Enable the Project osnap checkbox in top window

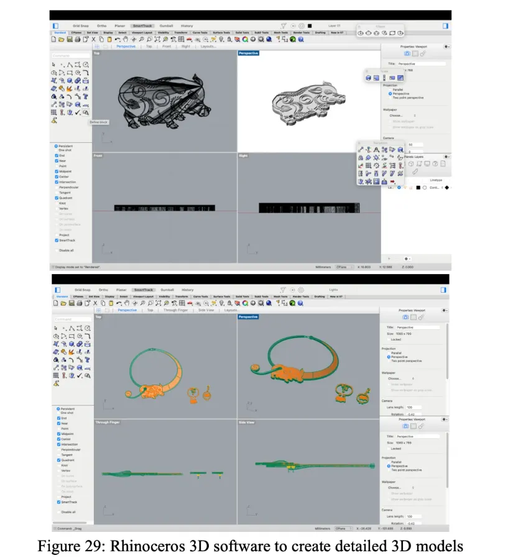(x=57, y=235)
